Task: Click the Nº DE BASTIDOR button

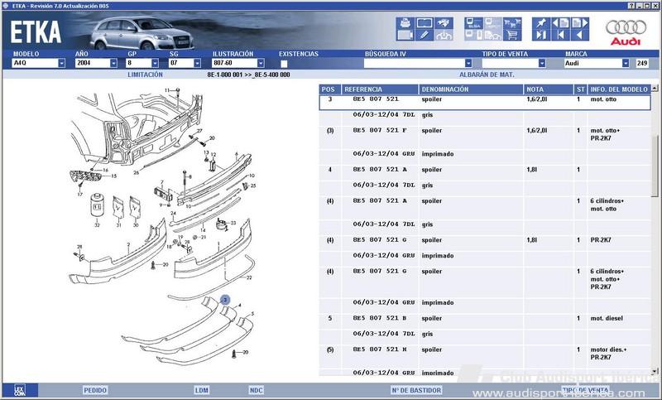Action: point(416,390)
